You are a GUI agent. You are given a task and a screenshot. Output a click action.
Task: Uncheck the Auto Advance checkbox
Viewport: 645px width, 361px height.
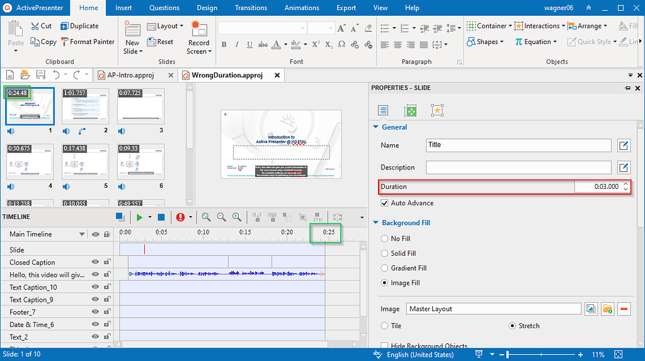coord(385,203)
